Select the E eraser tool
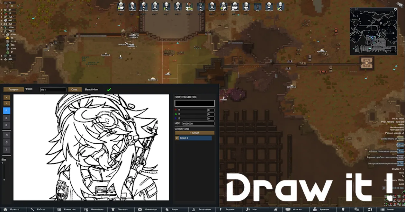Screen dimensions: 405x212 click(x=6, y=118)
